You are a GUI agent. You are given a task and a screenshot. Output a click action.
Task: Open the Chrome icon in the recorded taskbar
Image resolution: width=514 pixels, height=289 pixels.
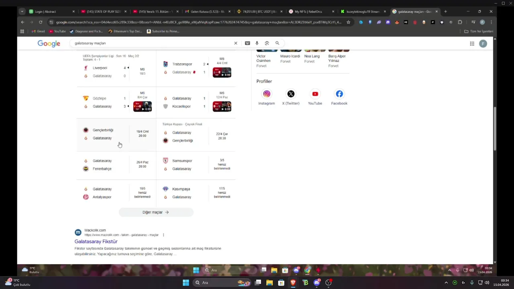click(307, 270)
